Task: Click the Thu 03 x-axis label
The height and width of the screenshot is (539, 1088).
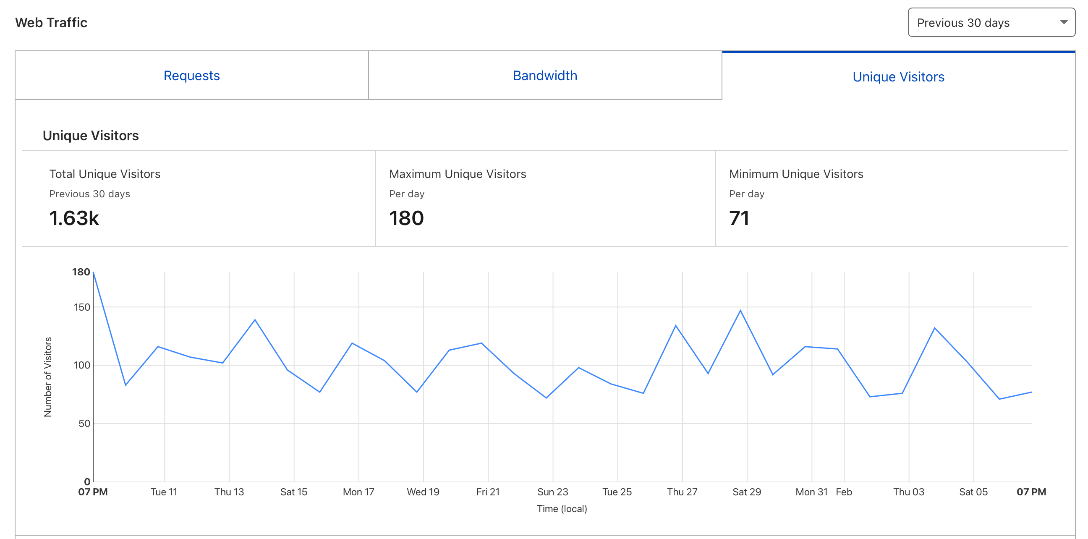Action: [908, 492]
